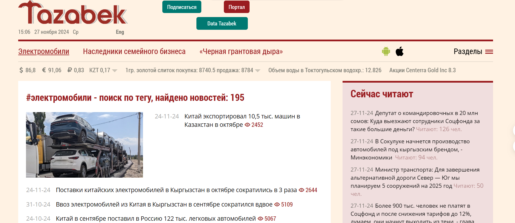Click the Портал button
This screenshot has height=223, width=515.
click(x=237, y=7)
